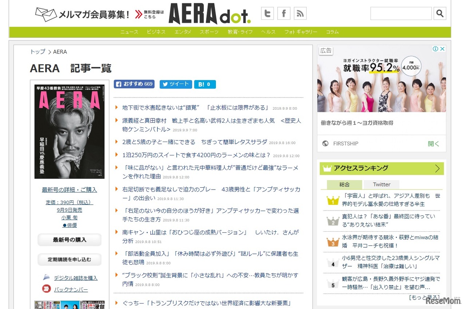Open the Facebook icon in header
Screen dimensions: 466x309
click(284, 13)
